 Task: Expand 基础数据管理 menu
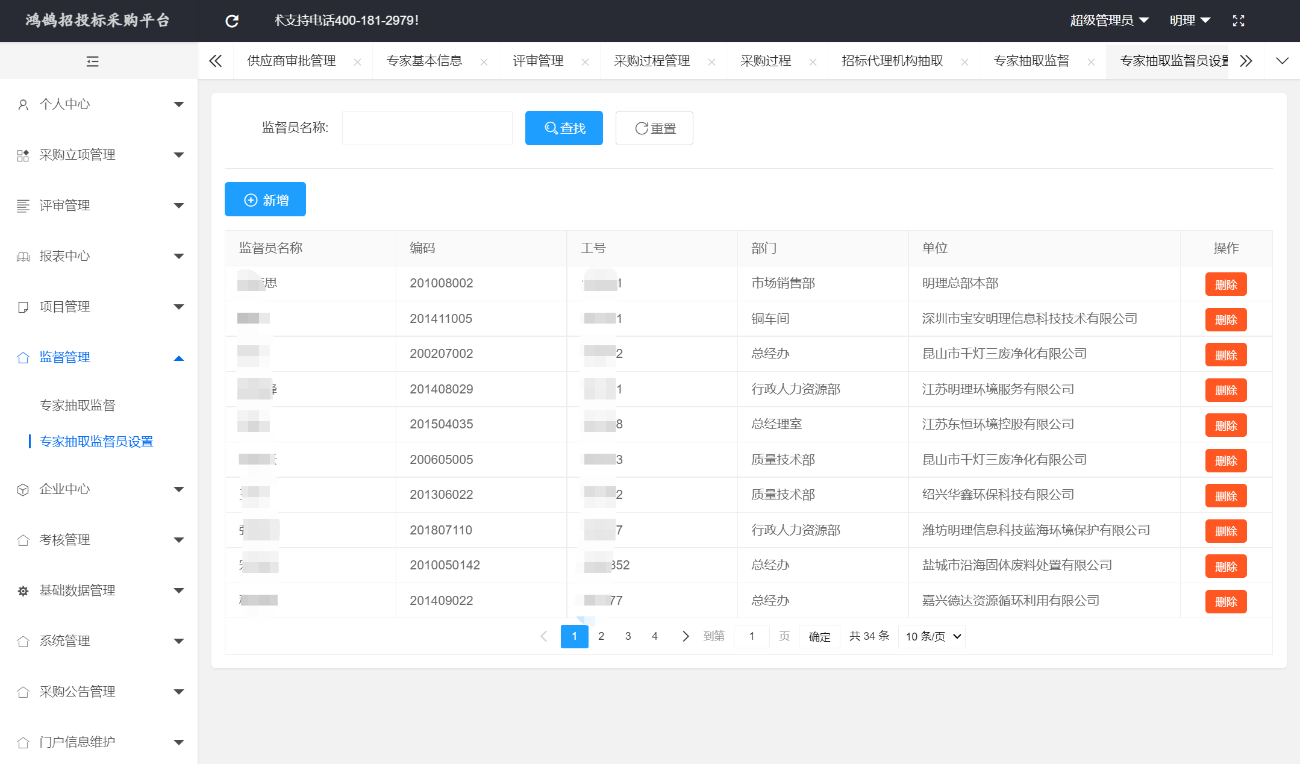[99, 590]
